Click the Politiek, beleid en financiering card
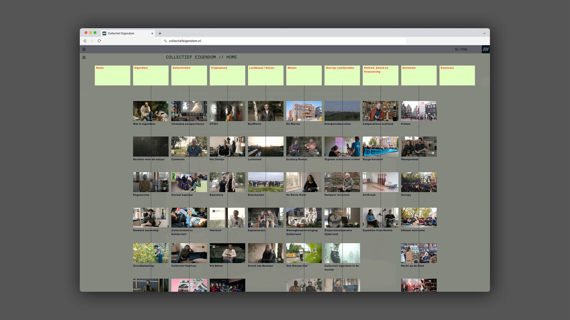This screenshot has width=570, height=320. [380, 75]
